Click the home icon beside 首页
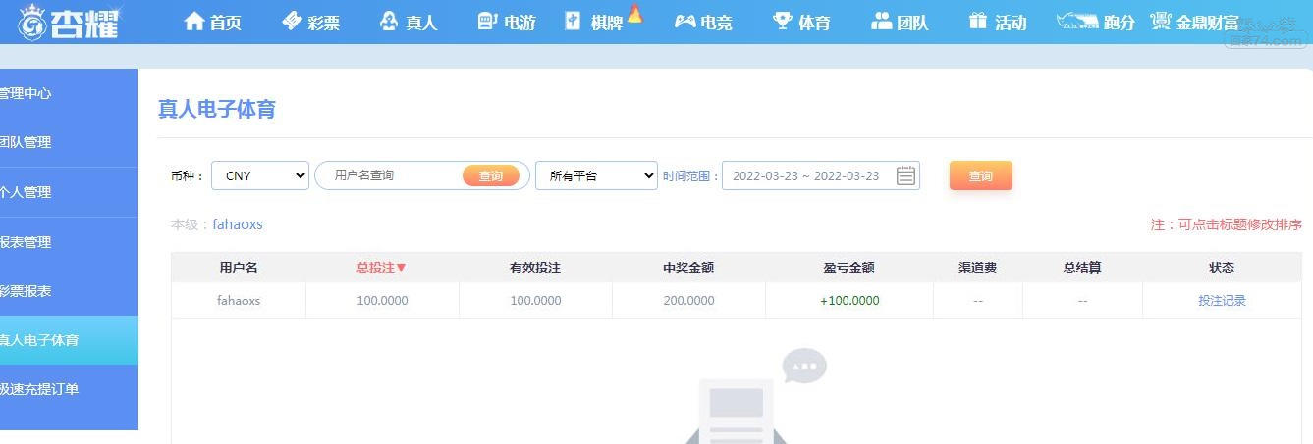Screen dimensions: 1313x444 tap(194, 22)
